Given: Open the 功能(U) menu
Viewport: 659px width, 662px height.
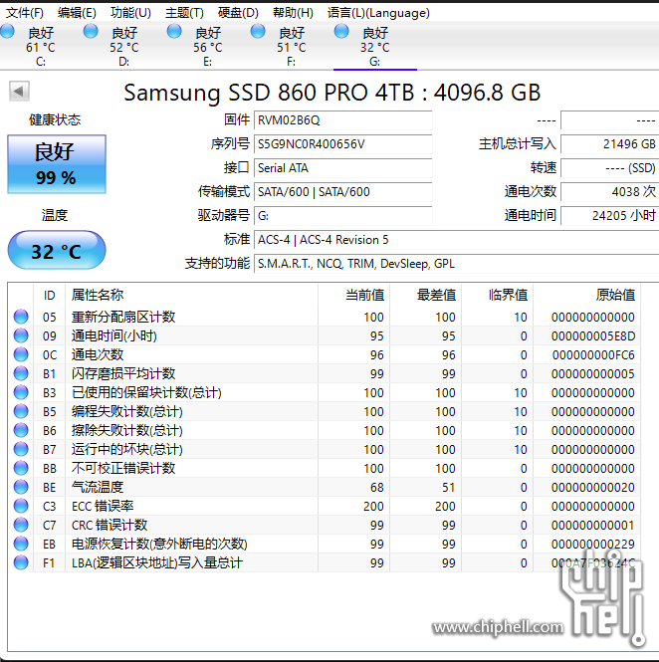Looking at the screenshot, I should pyautogui.click(x=130, y=13).
